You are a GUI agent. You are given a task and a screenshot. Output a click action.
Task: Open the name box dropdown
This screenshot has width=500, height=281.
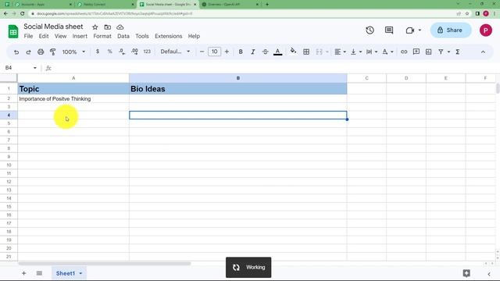(x=34, y=68)
